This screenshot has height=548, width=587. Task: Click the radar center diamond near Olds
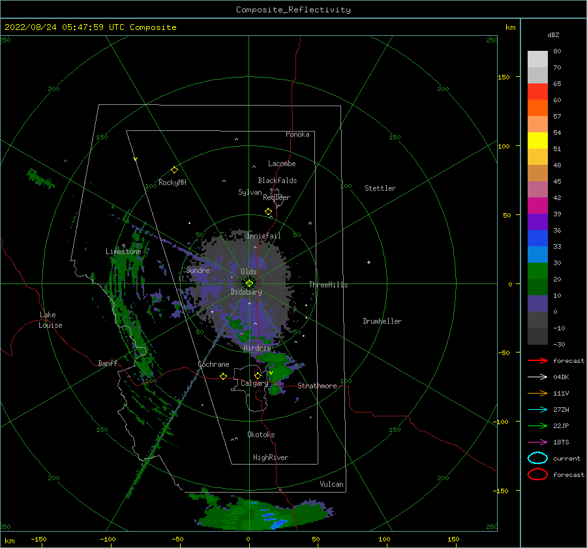point(249,283)
